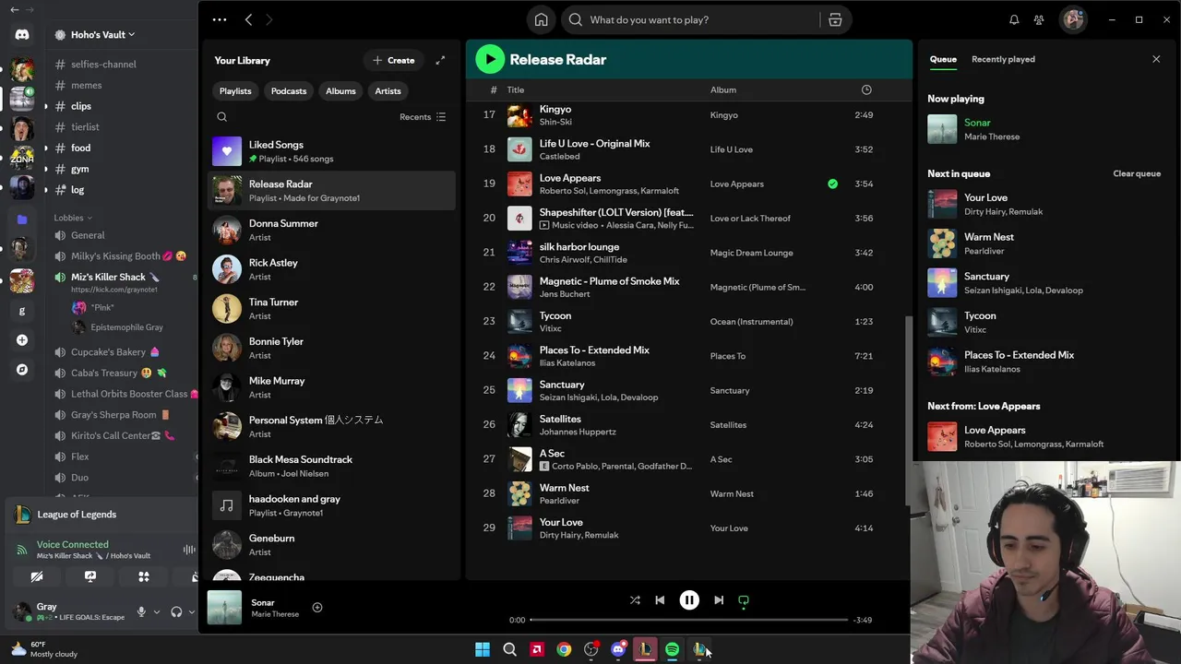Skip to previous track
The height and width of the screenshot is (664, 1181).
660,600
